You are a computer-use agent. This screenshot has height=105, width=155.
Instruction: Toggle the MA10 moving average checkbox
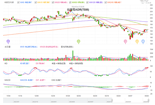36,2
